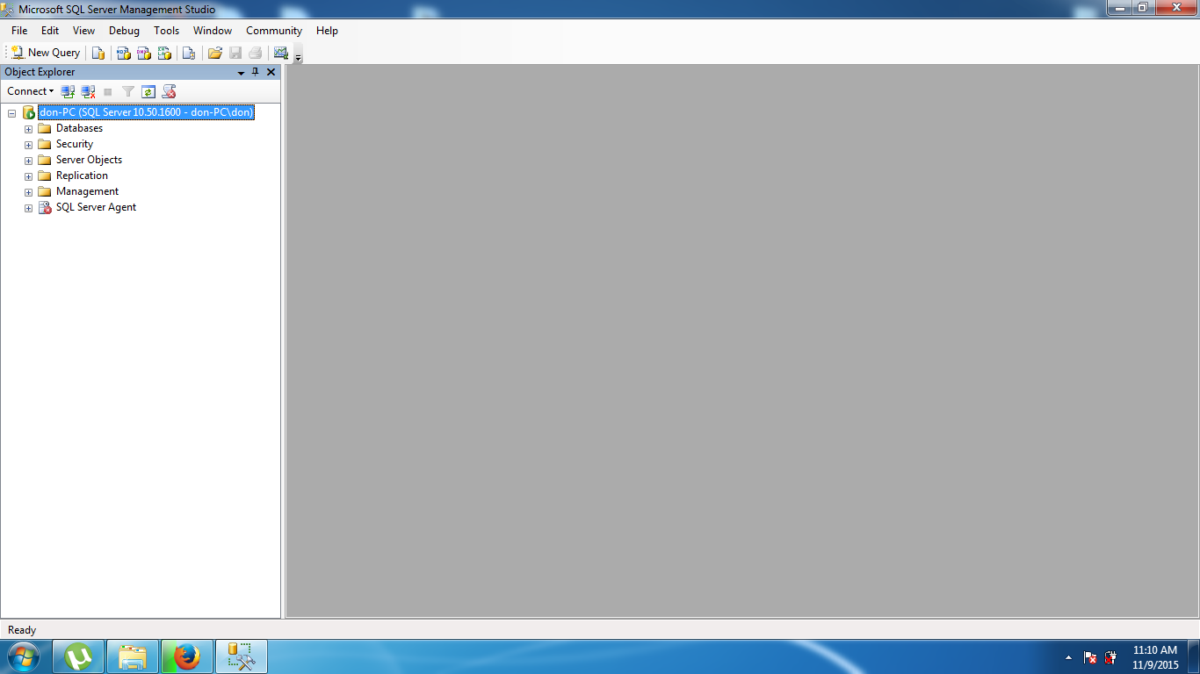This screenshot has height=674, width=1200.
Task: Expand the SQL Server Agent node
Action: (28, 208)
